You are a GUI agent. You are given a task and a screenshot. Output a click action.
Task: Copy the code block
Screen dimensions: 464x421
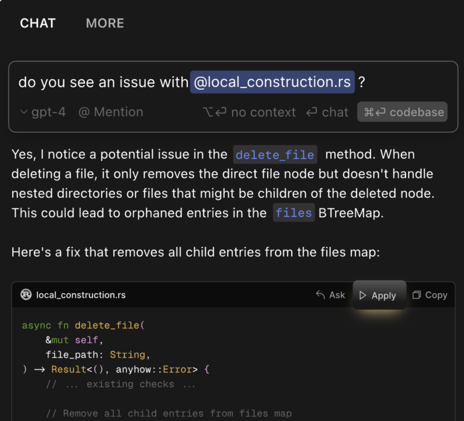coord(430,295)
